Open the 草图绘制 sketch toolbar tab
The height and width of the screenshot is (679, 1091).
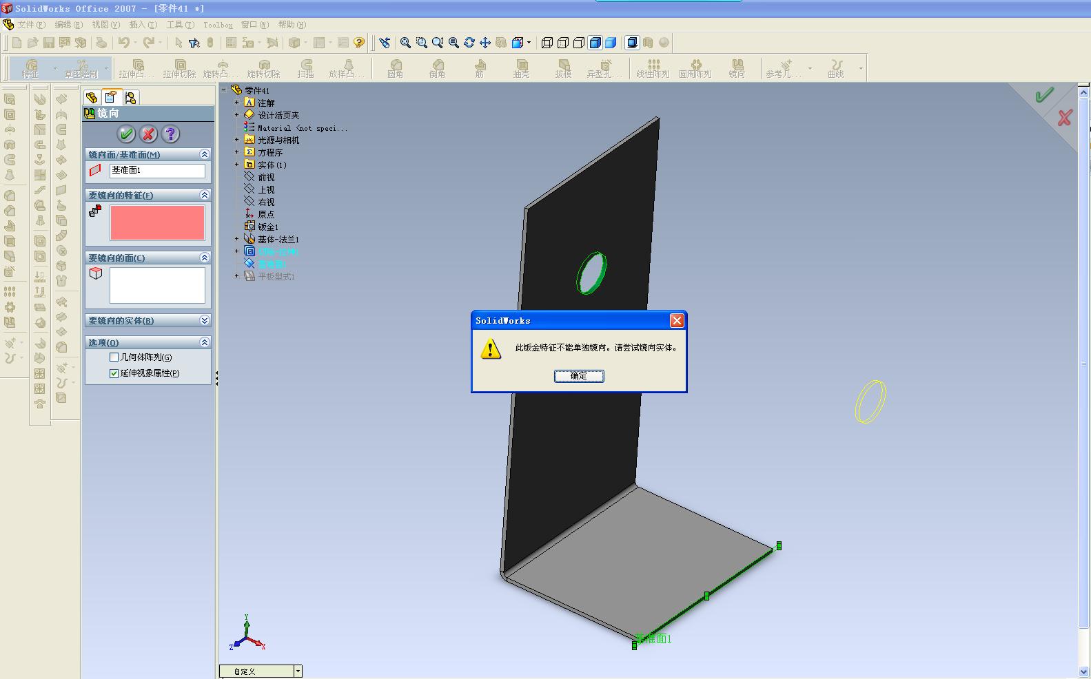click(81, 68)
